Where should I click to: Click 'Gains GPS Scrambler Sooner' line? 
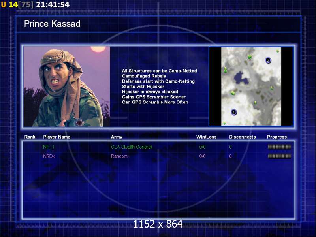(154, 97)
